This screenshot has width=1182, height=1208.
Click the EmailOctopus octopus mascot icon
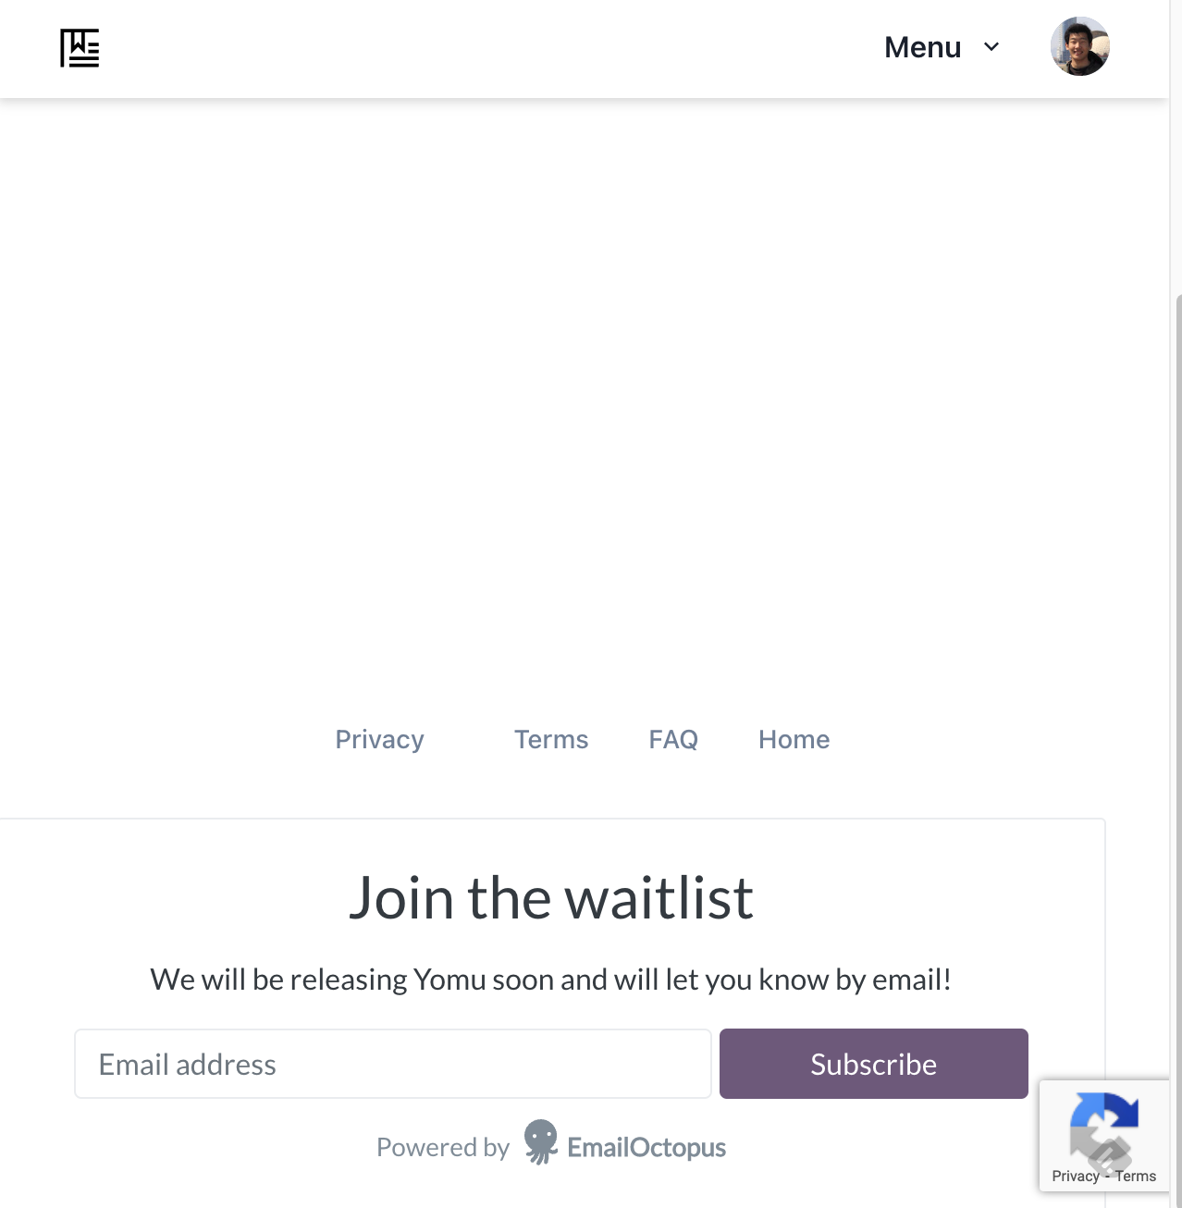(541, 1142)
